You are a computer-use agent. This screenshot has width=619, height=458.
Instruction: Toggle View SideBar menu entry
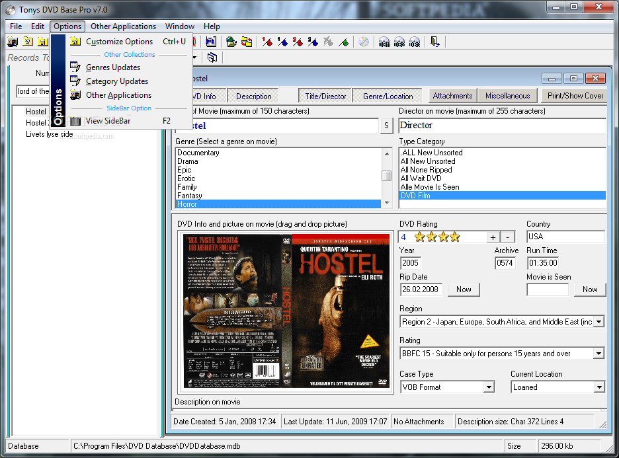128,121
